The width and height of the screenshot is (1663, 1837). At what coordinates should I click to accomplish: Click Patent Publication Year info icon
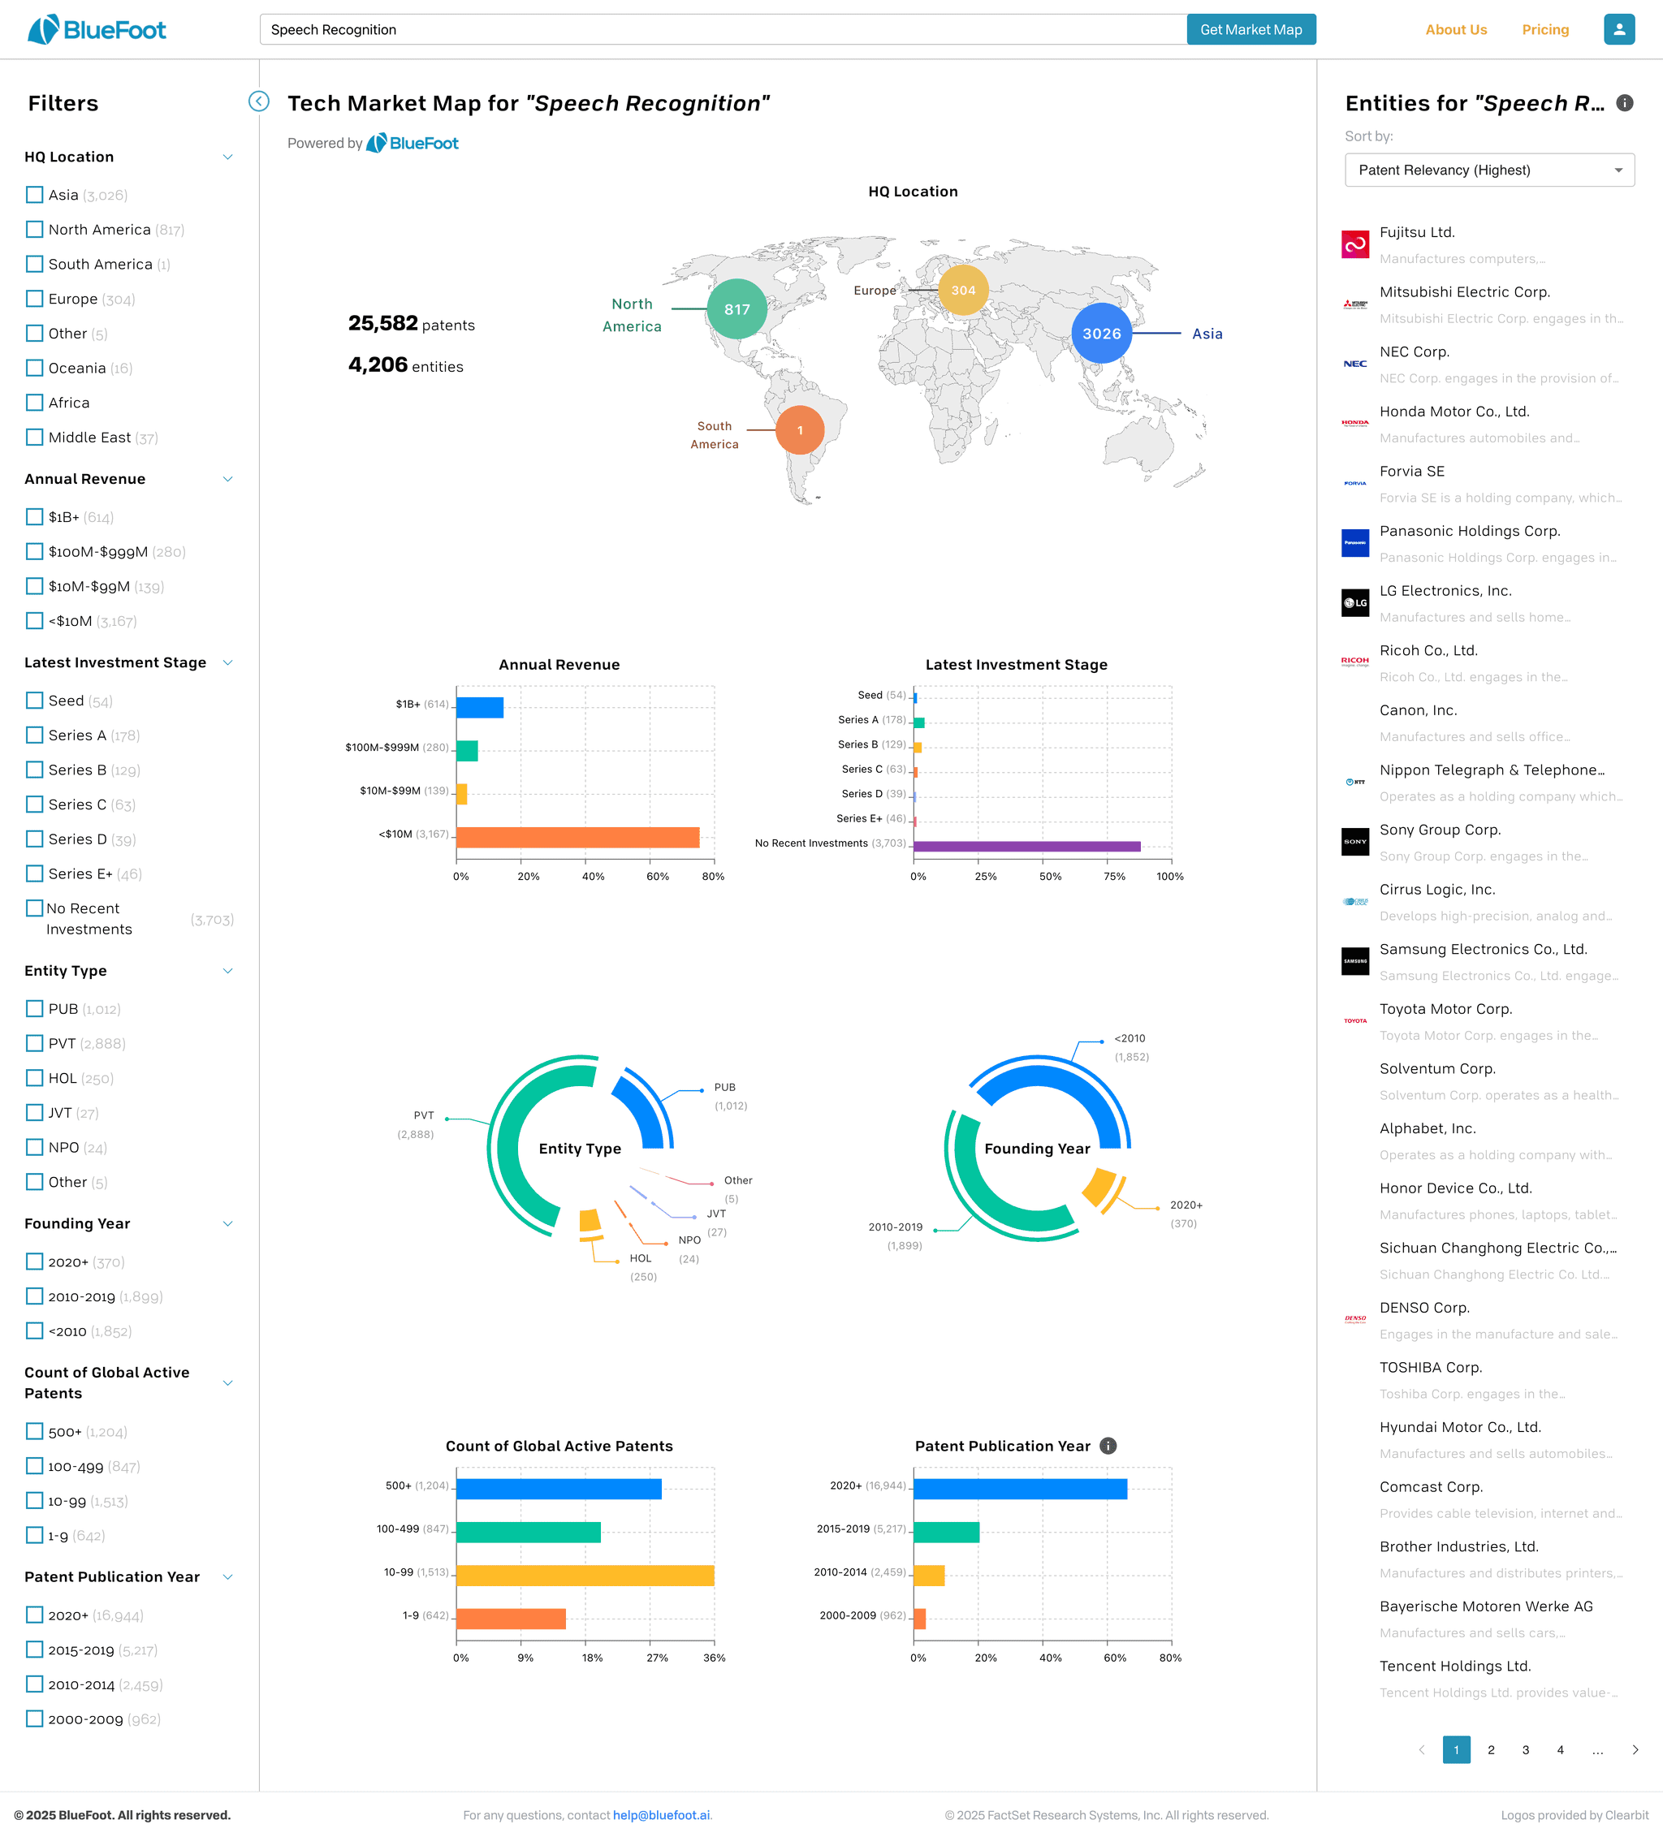point(1108,1446)
